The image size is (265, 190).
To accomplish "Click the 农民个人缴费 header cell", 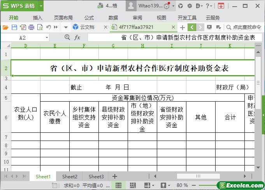I will (x=55, y=117).
